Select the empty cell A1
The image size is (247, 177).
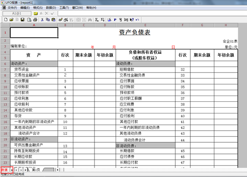[34, 33]
